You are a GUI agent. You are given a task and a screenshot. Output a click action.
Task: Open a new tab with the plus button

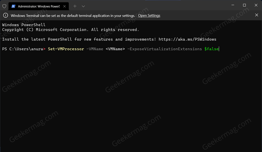pyautogui.click(x=75, y=6)
